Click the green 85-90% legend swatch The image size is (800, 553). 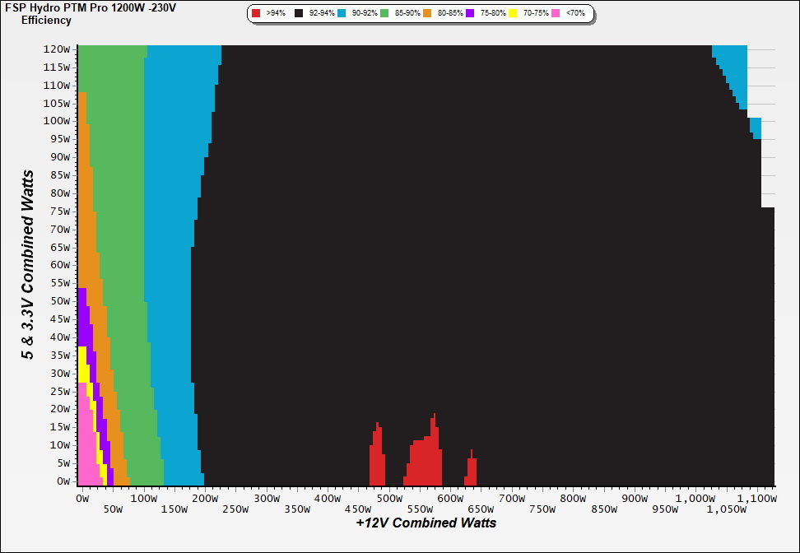pos(384,14)
